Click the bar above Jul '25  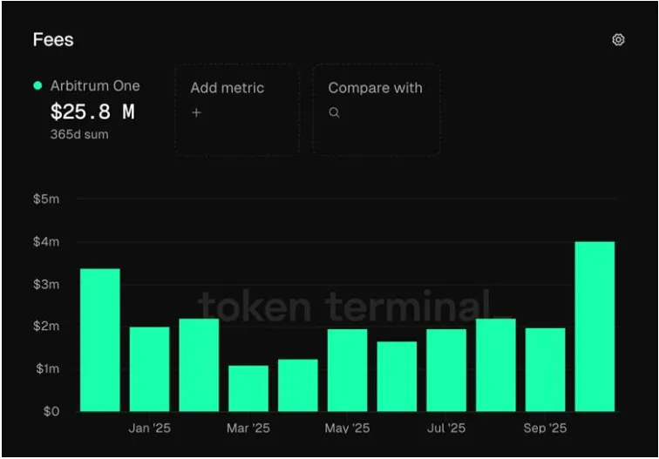click(446, 369)
